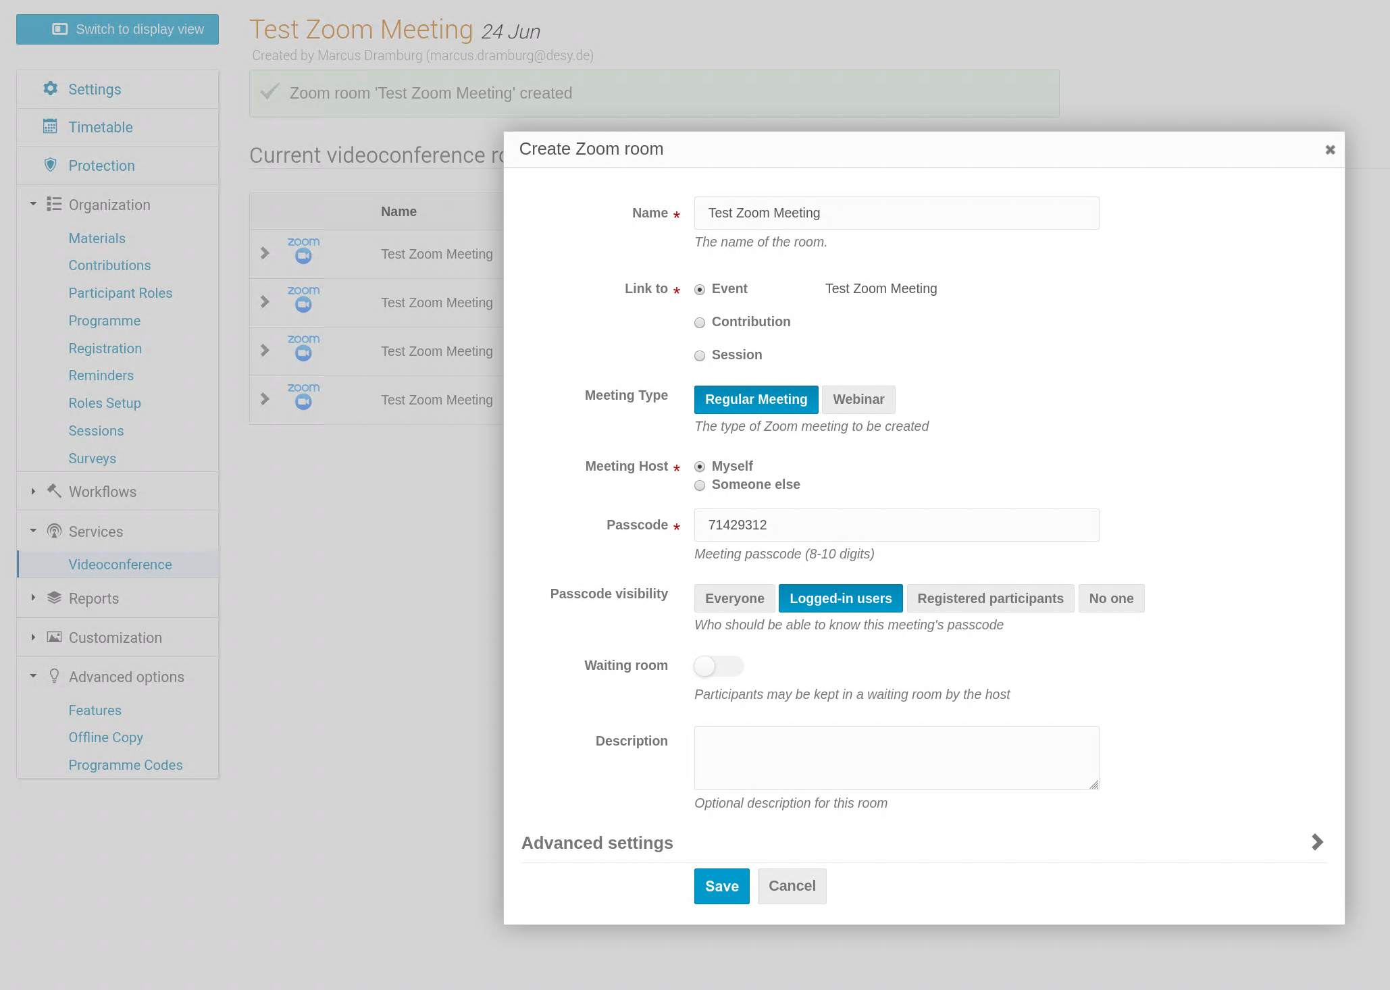Click the Zoom logo in second room row
The width and height of the screenshot is (1390, 990).
click(303, 298)
